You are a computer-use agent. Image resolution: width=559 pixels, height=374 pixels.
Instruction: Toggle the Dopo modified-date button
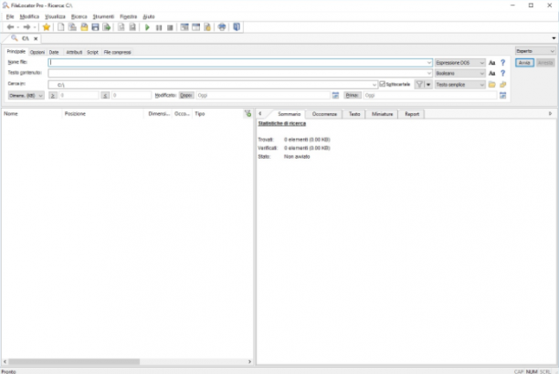click(186, 95)
